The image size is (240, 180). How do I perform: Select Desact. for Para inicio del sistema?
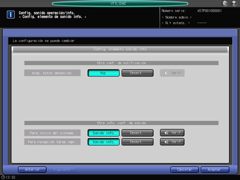(137, 133)
